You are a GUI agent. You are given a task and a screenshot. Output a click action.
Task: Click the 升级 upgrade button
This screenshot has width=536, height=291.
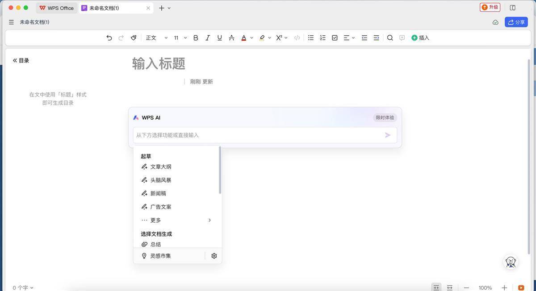point(490,7)
